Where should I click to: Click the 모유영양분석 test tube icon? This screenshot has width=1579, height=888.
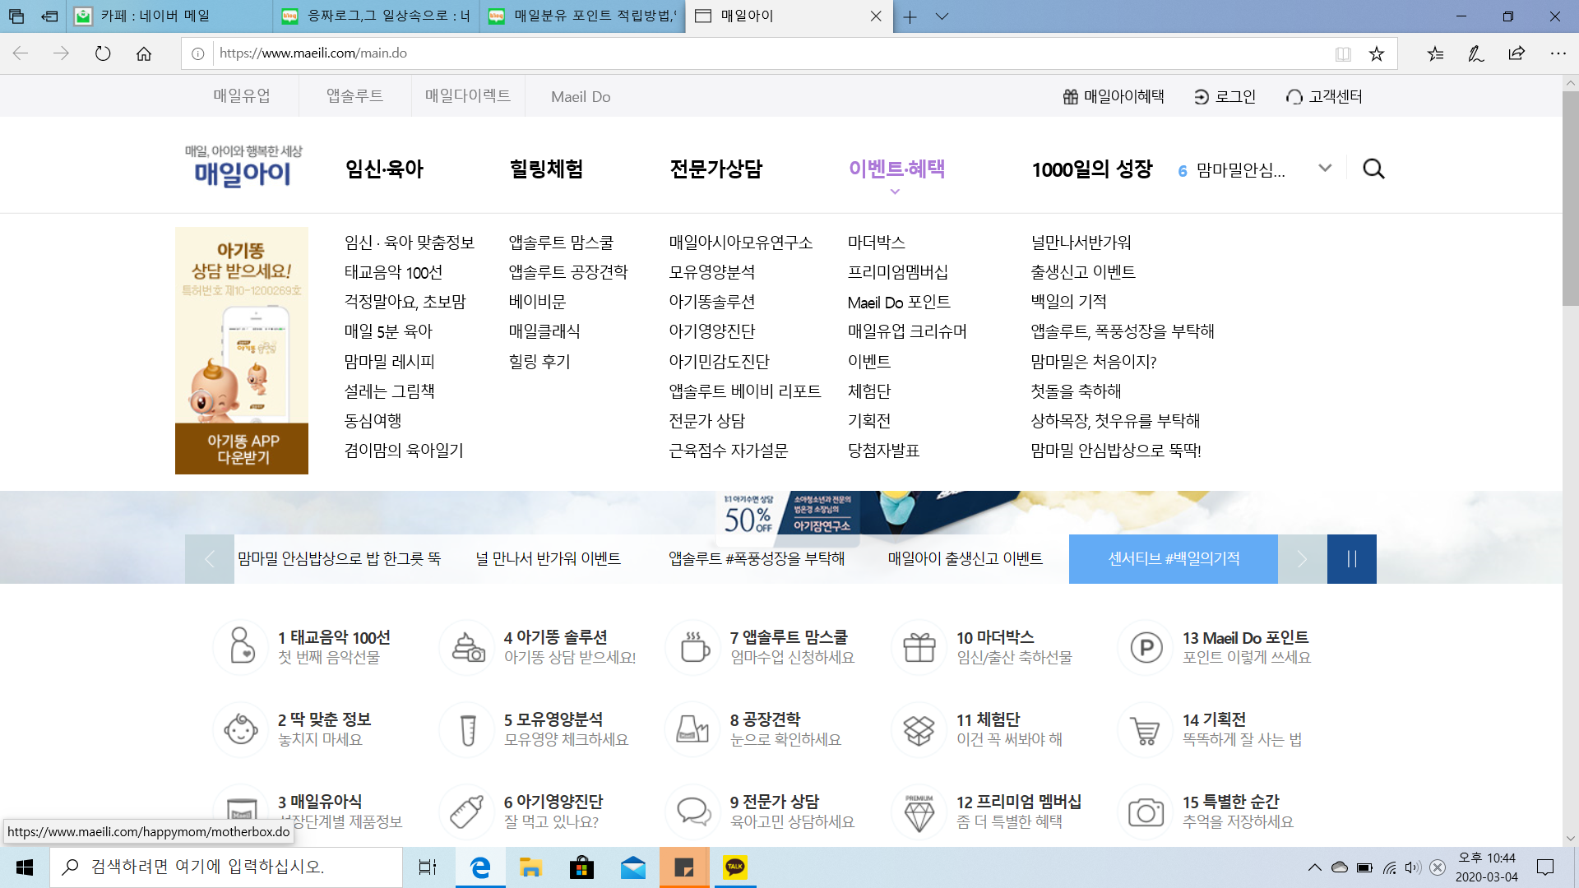coord(467,728)
